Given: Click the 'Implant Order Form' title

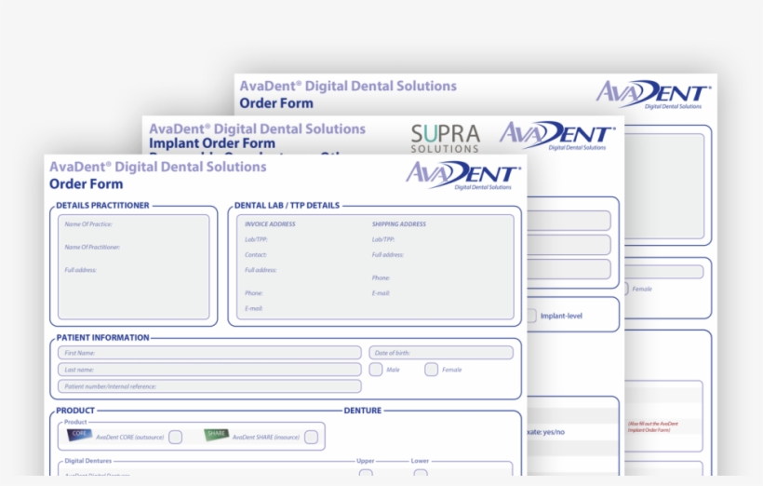Looking at the screenshot, I should pos(212,143).
